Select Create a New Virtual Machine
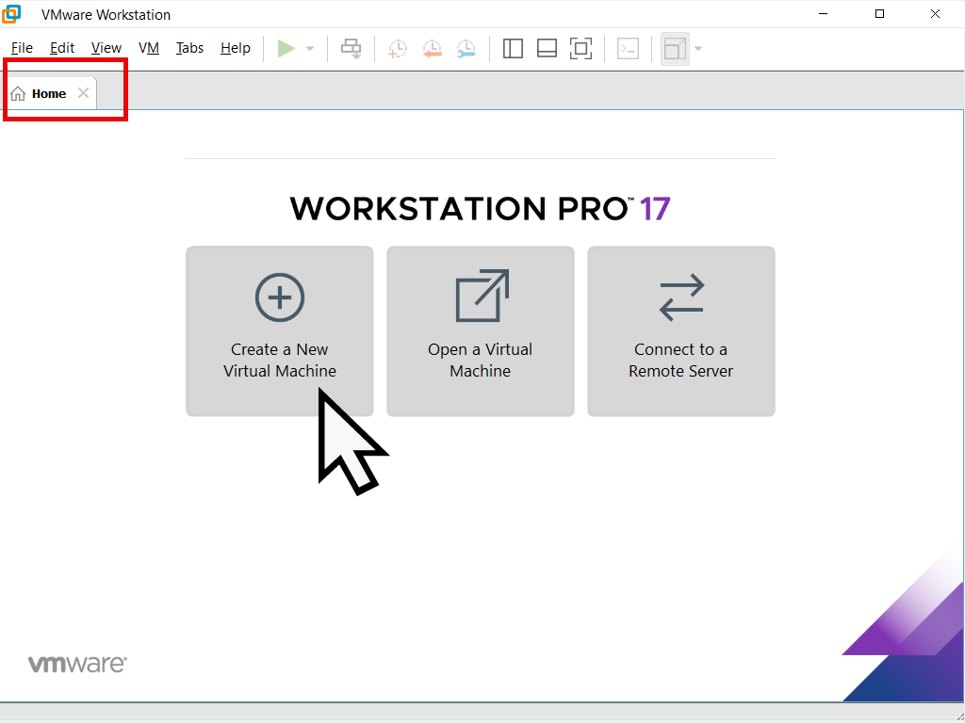Image resolution: width=965 pixels, height=723 pixels. (279, 330)
